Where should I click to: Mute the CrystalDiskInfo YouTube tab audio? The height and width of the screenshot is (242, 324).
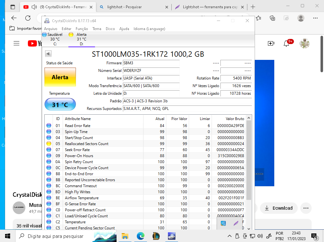point(34,7)
